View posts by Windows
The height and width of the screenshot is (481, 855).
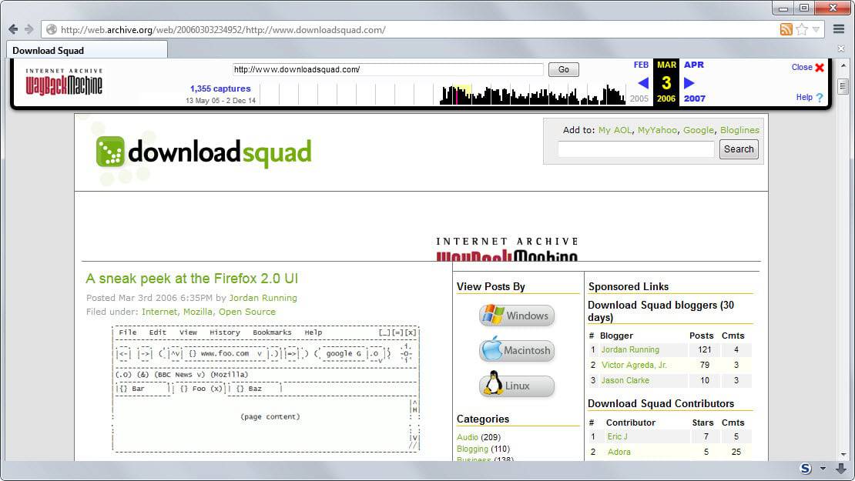(x=516, y=316)
